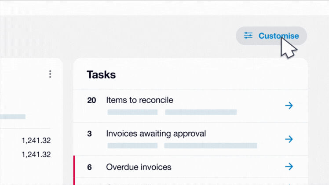Click the longer placeholder bar under Invoices awaiting approval
This screenshot has width=329, height=185.
tap(210, 145)
